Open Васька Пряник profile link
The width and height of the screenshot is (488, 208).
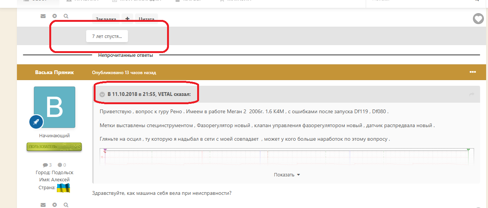coord(54,72)
